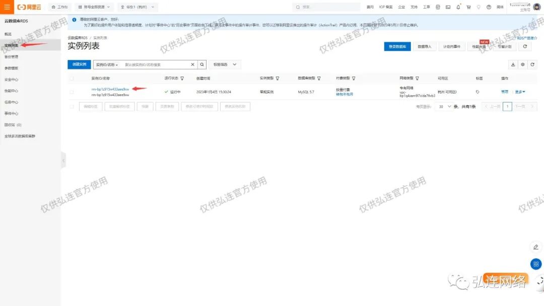This screenshot has height=306, width=544.
Task: Filter by 网络类型 funnel icon
Action: [x=417, y=79]
